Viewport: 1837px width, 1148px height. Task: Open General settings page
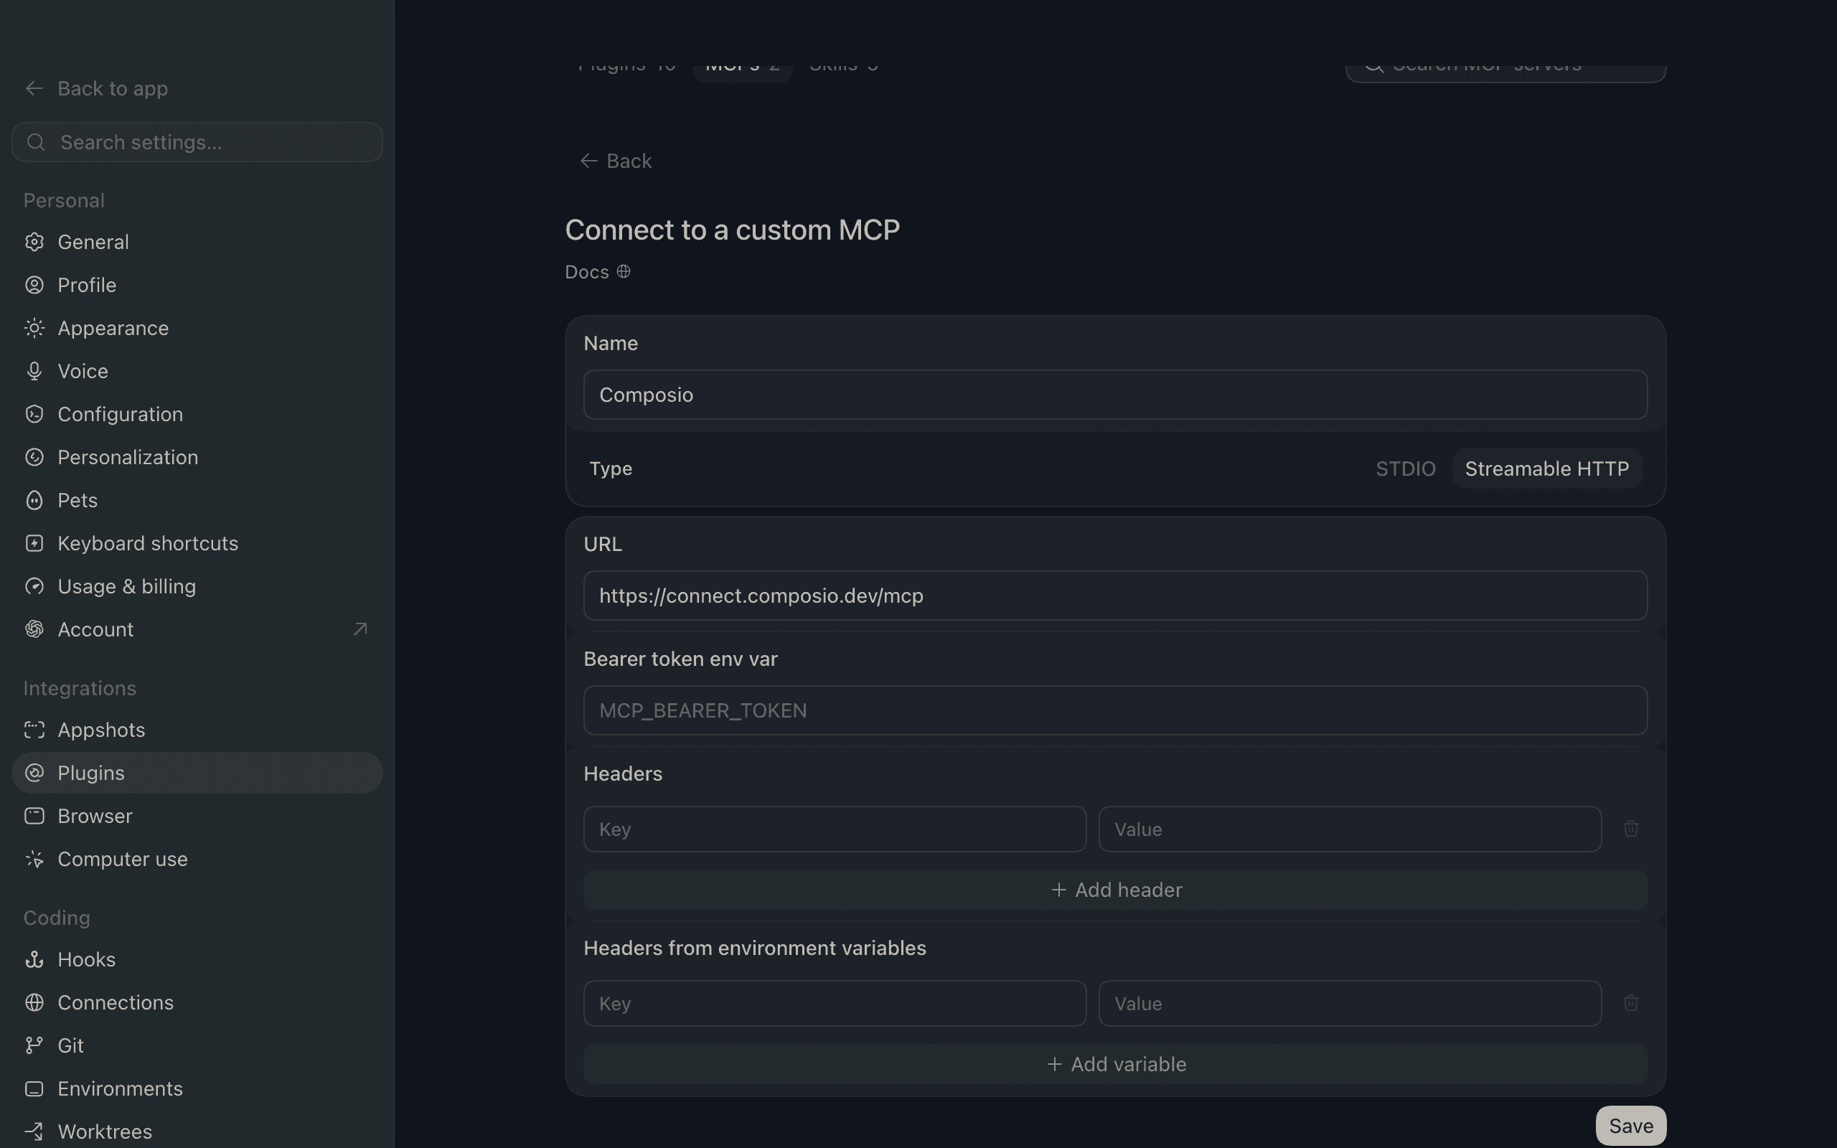coord(197,243)
